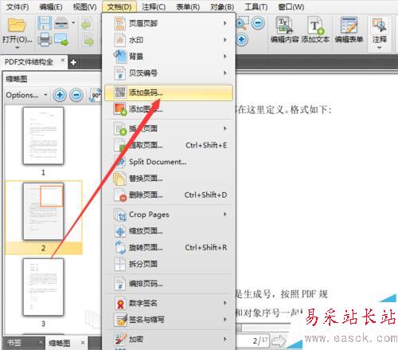
Task: Open the 打开(O) folder icon
Action: (x=17, y=25)
